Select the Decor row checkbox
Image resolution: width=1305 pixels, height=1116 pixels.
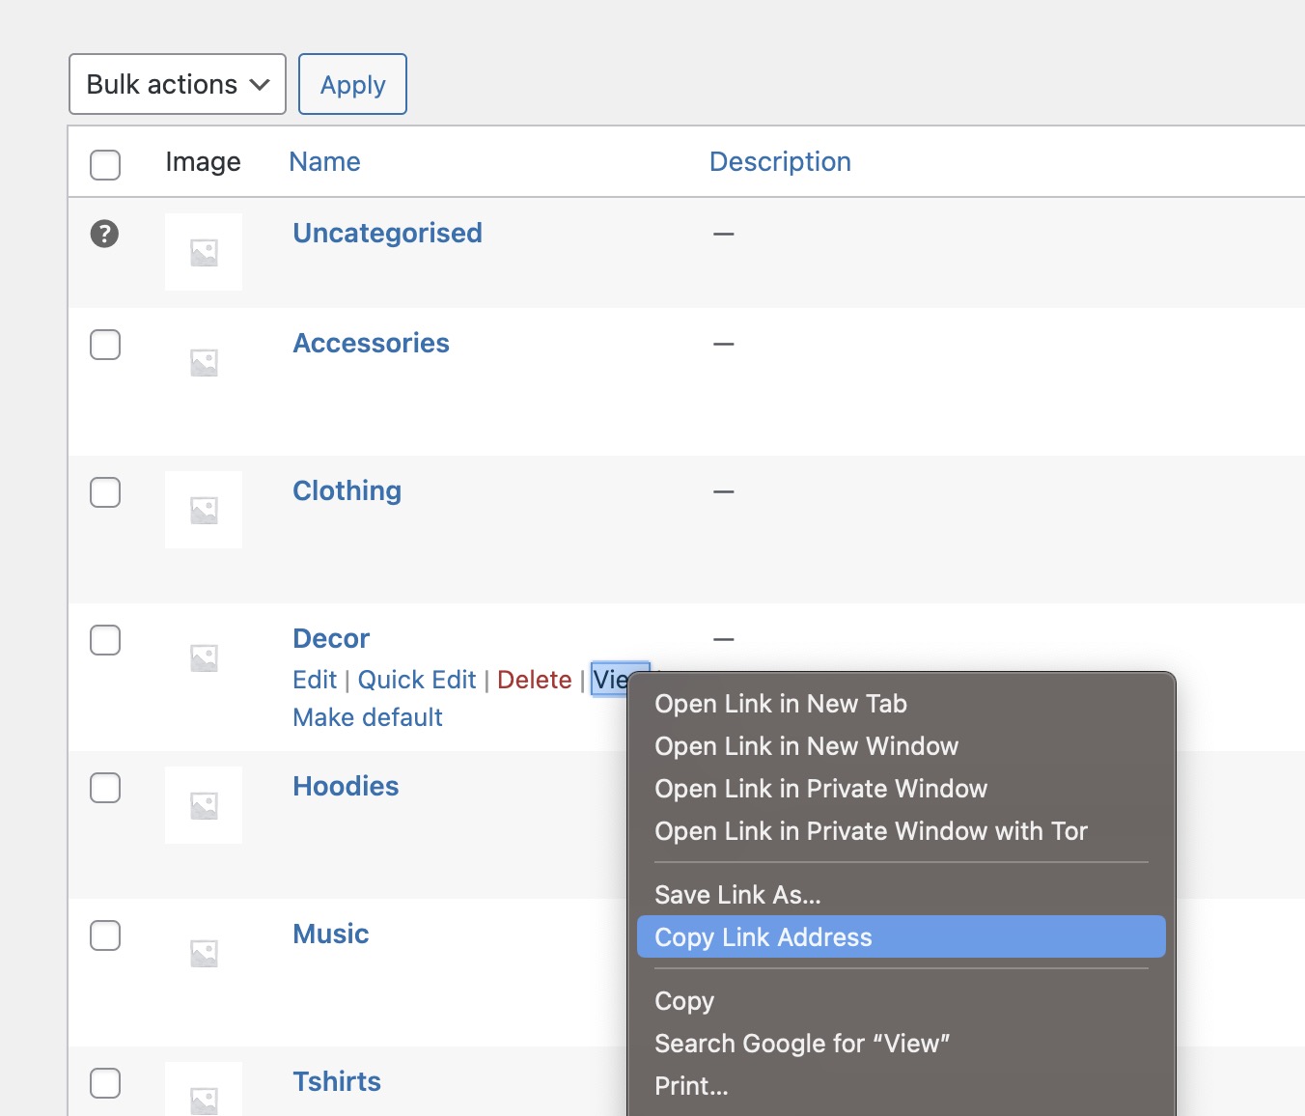[x=105, y=640]
